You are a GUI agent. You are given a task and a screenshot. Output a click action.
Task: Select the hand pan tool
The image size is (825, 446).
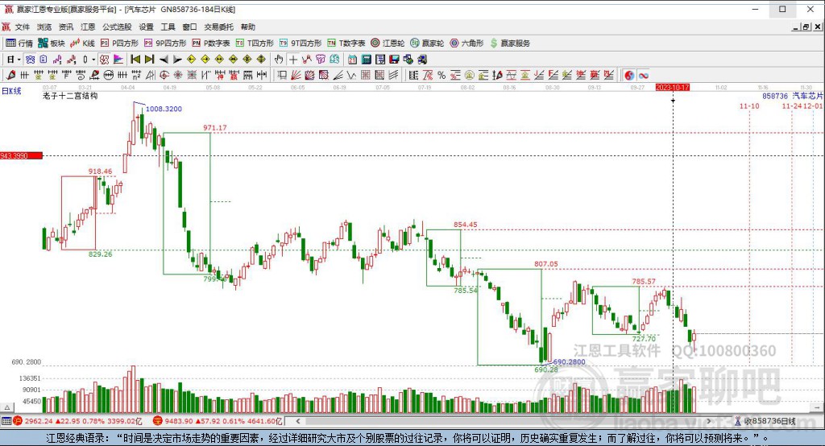pyautogui.click(x=279, y=60)
